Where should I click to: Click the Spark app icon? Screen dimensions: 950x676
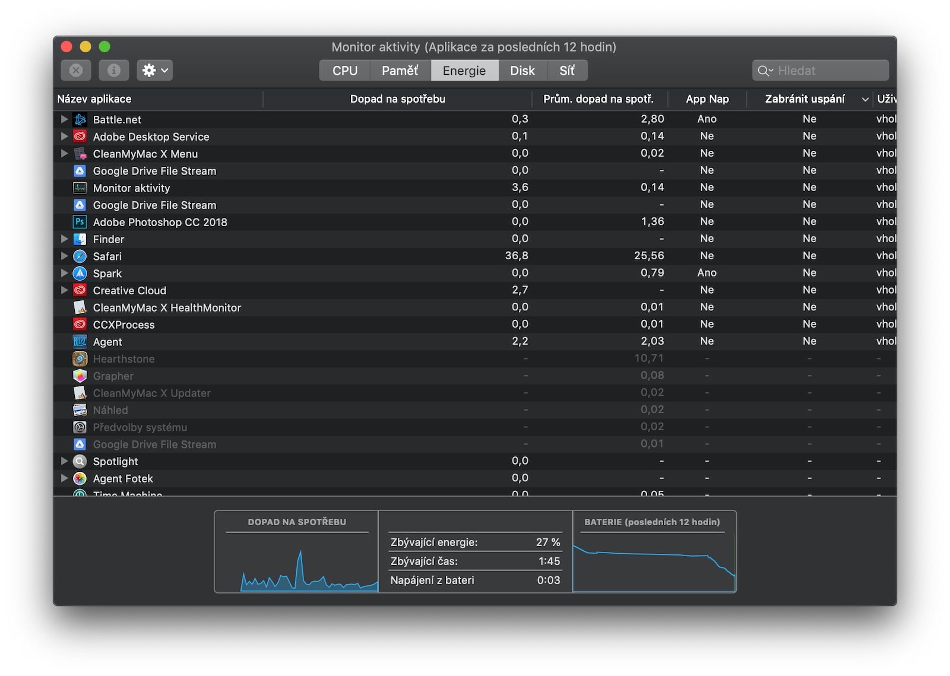[80, 274]
